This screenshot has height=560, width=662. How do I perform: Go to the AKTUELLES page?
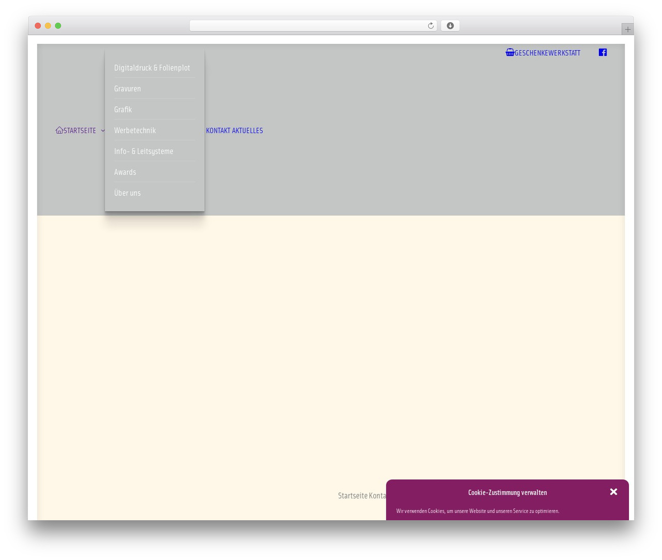coord(248,131)
